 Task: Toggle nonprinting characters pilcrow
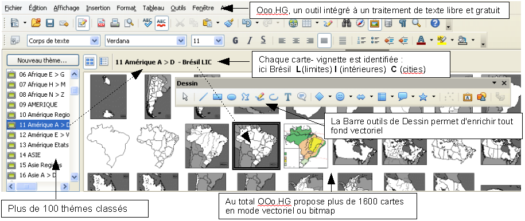tap(402, 23)
